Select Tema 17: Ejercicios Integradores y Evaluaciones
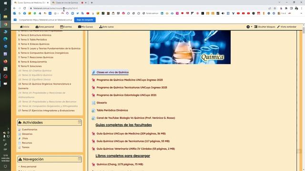Screen dimensions: 305x171 pyautogui.click(x=46, y=111)
